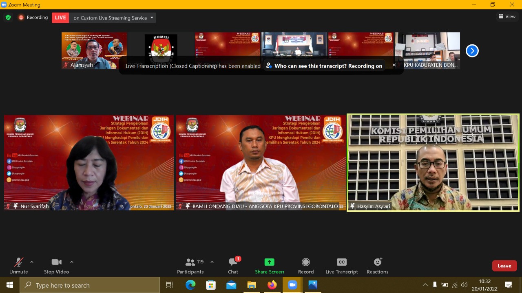Toggle the Live Transcript captions
Viewport: 522px width, 293px height.
pos(341,265)
